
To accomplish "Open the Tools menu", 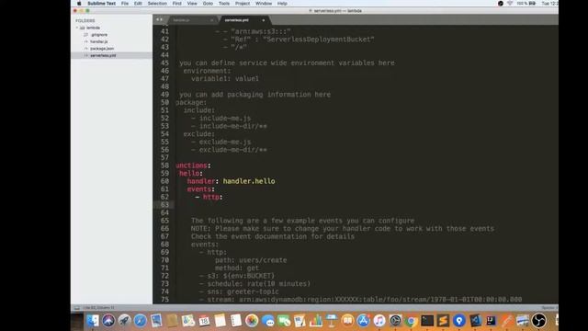I will coord(224,4).
